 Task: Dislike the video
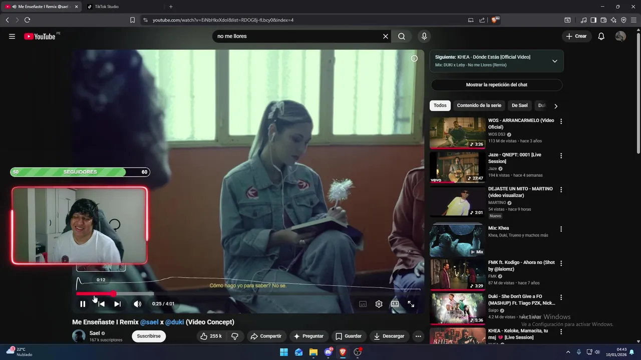tap(234, 336)
